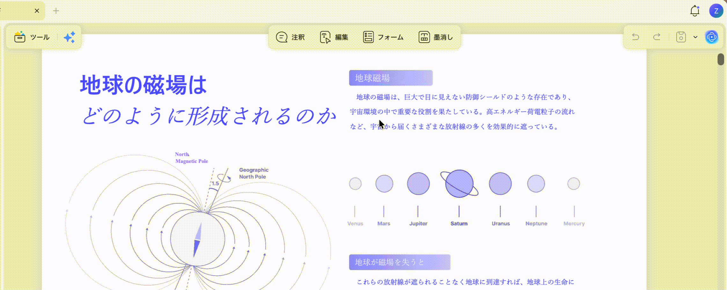
Task: Click the Mars planet label
Action: pos(384,223)
